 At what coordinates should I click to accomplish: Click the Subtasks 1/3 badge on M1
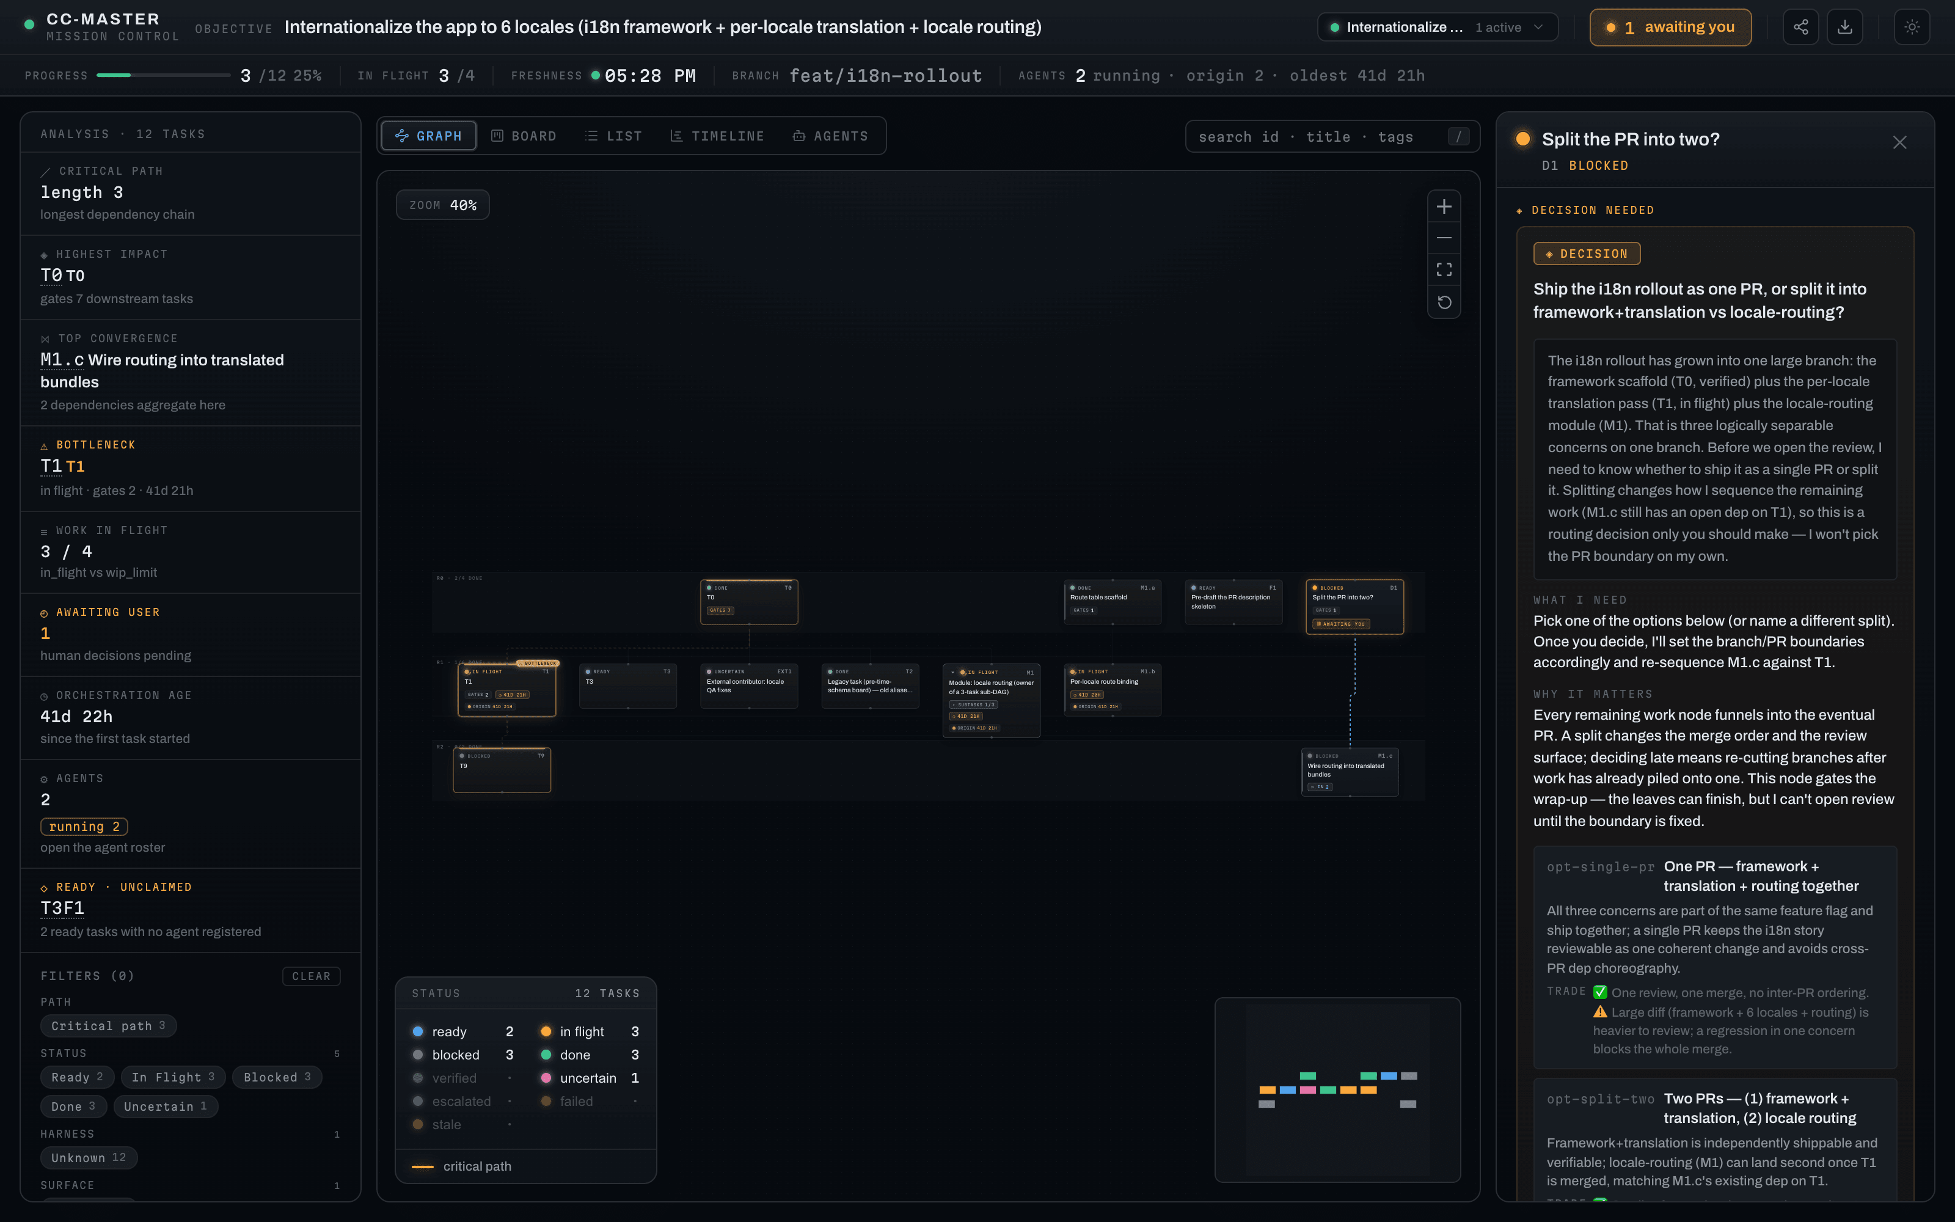(973, 704)
